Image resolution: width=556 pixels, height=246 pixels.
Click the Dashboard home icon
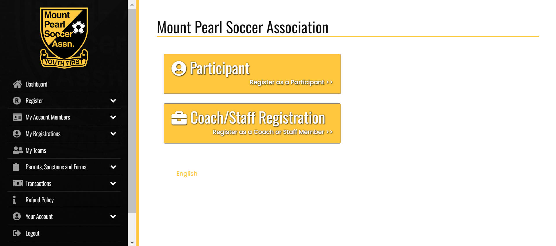pyautogui.click(x=17, y=84)
